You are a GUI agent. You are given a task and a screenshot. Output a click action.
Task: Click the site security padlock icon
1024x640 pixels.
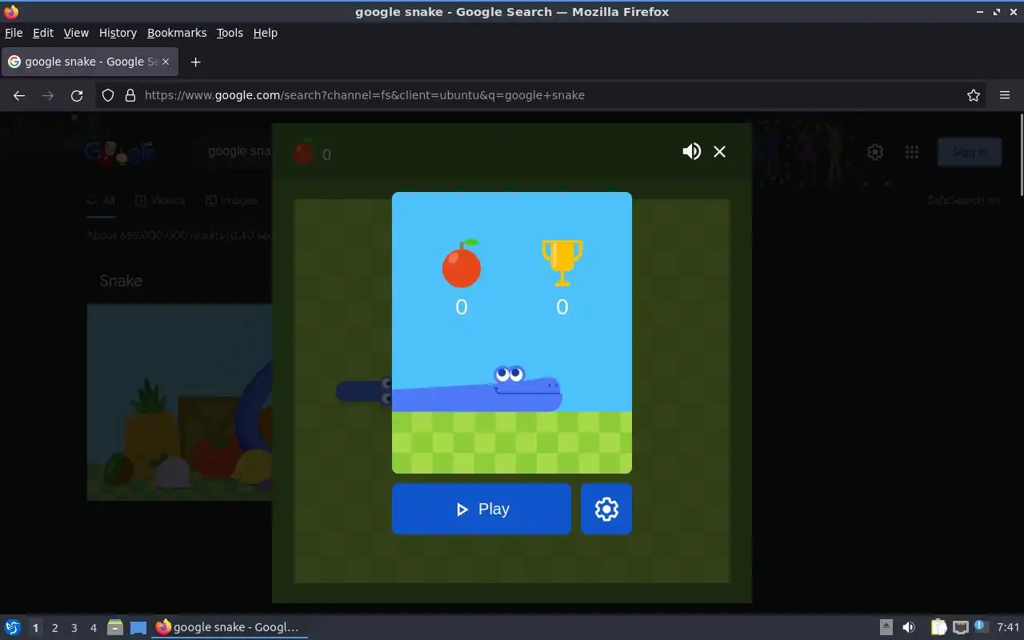(130, 95)
